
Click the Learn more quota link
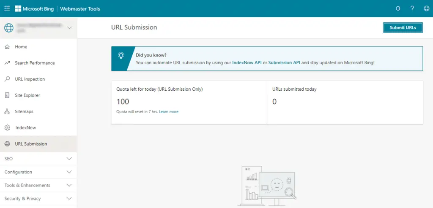pos(169,111)
